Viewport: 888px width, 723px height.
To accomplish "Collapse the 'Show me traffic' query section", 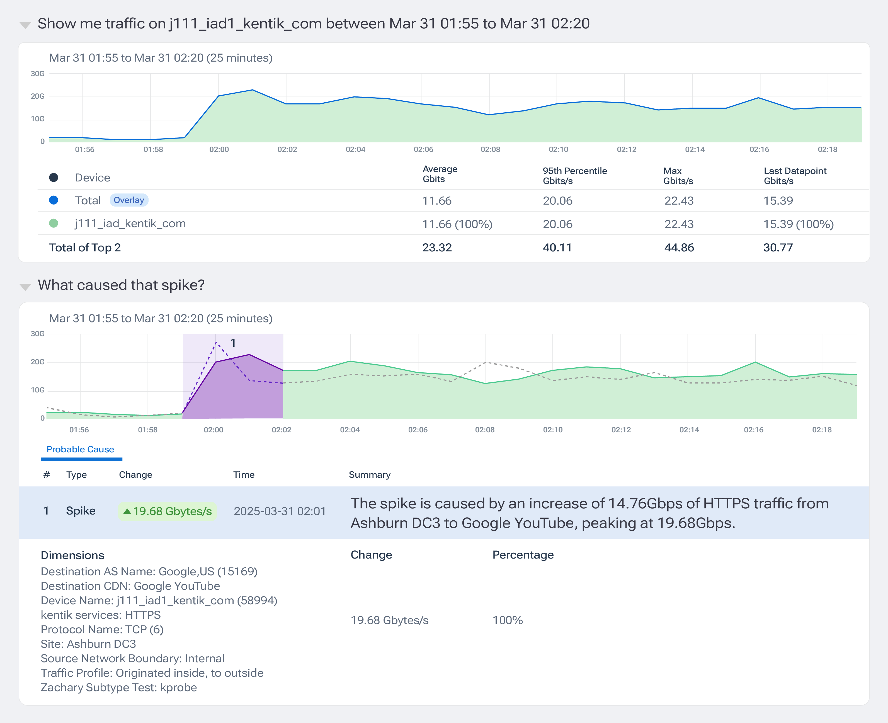I will [x=25, y=25].
